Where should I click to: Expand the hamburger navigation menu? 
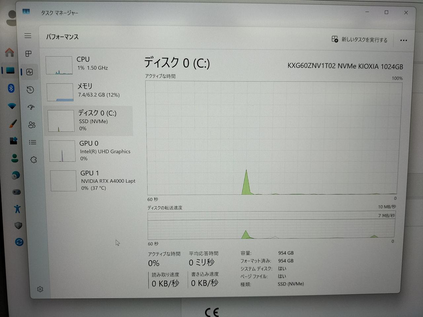(x=28, y=36)
